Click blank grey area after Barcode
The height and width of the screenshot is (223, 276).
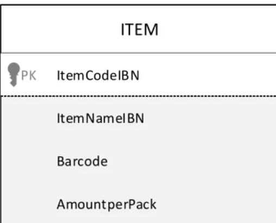[x=192, y=161]
